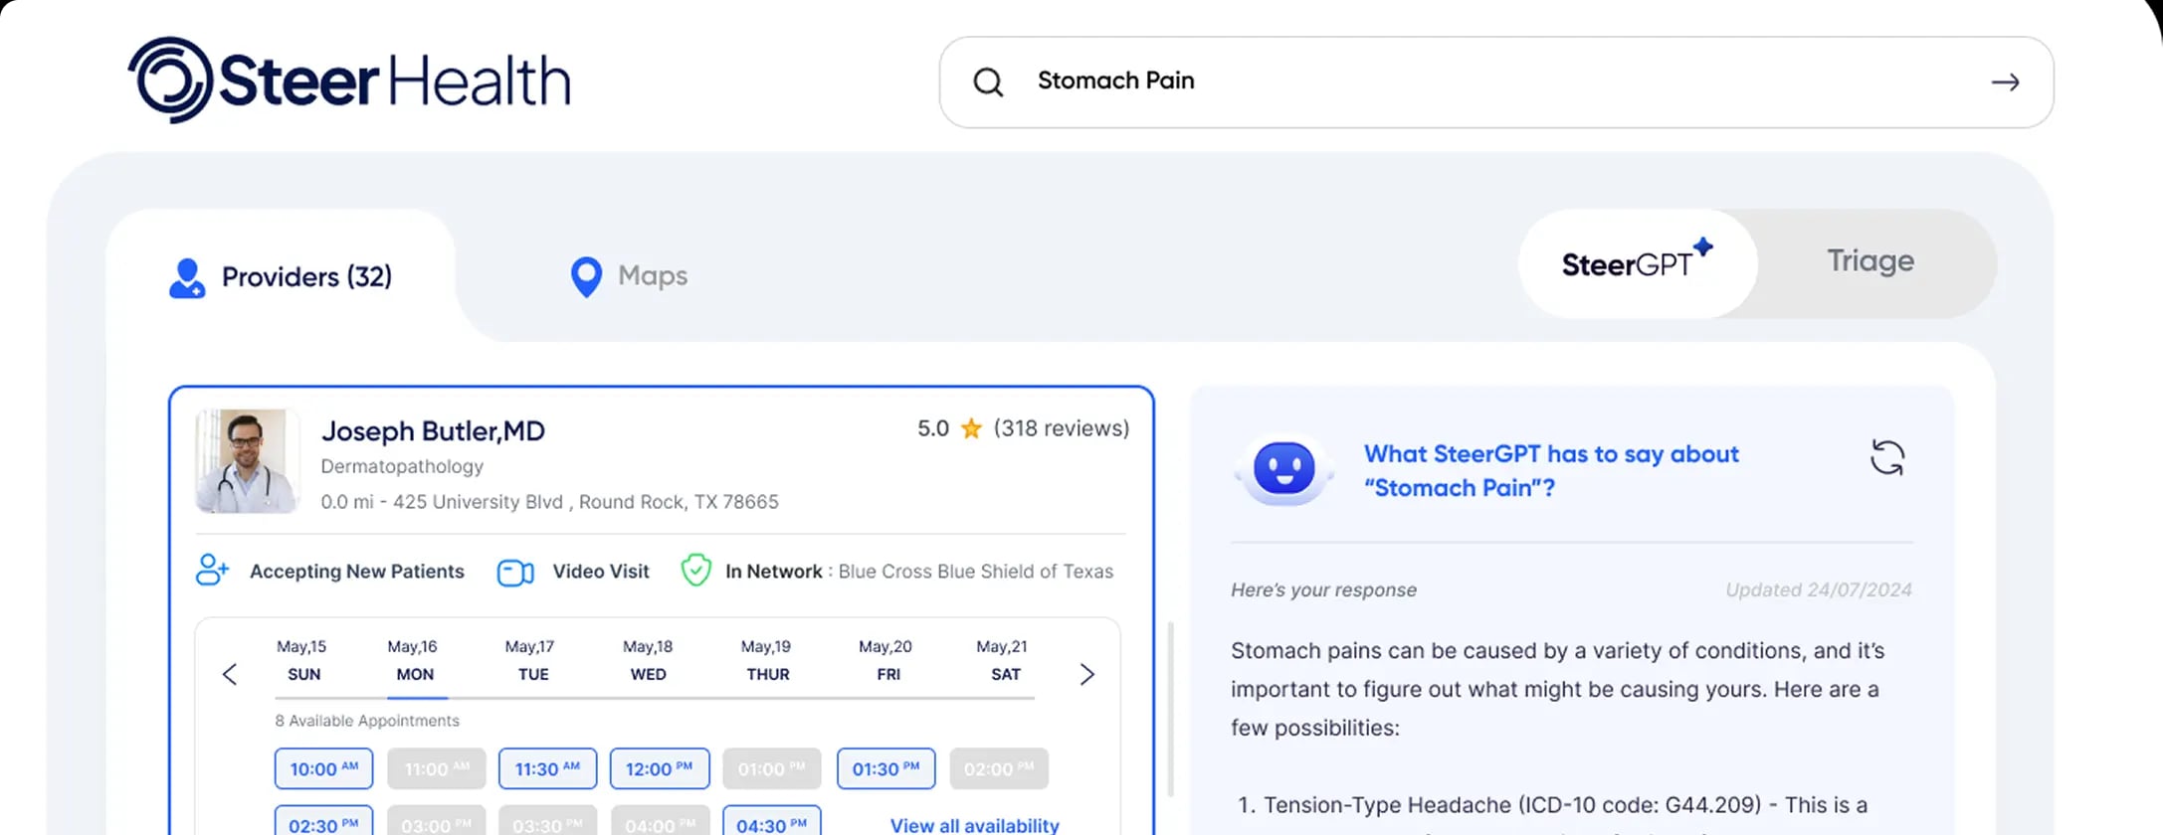Open View all availability link
This screenshot has width=2163, height=835.
coord(974,825)
